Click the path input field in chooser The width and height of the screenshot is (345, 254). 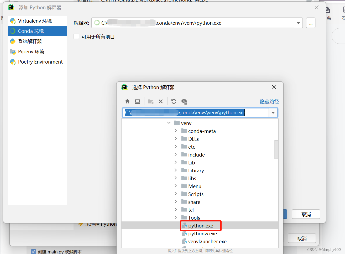coord(196,113)
